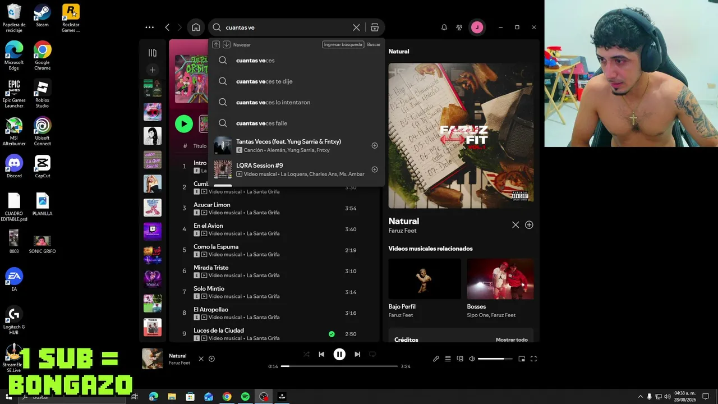This screenshot has height=404, width=718.
Task: Open the Twitch playlist in library sidebar
Action: (153, 231)
